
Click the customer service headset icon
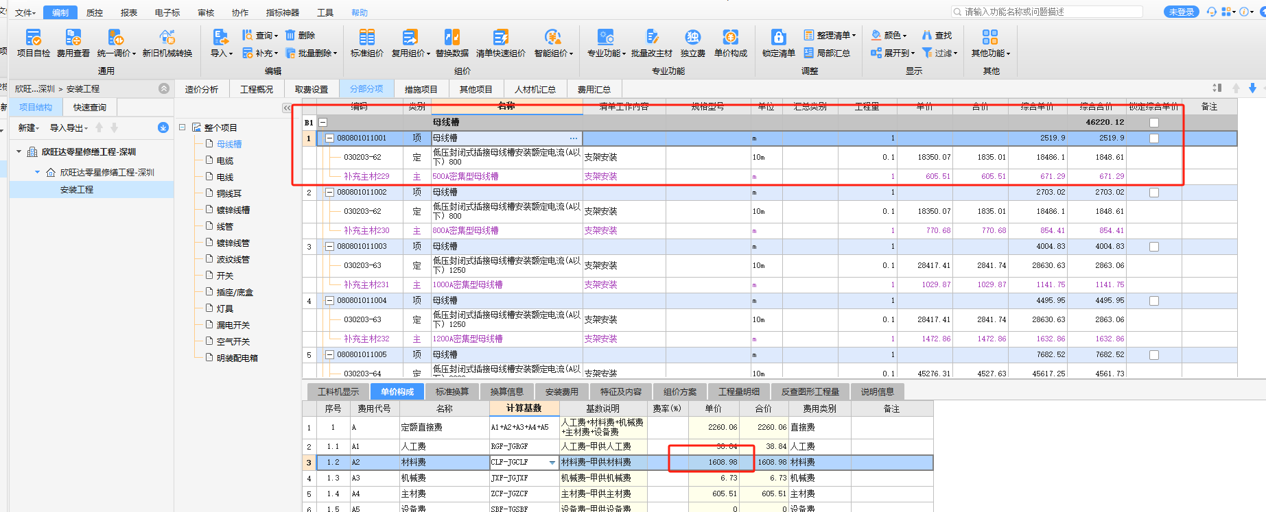(1211, 12)
